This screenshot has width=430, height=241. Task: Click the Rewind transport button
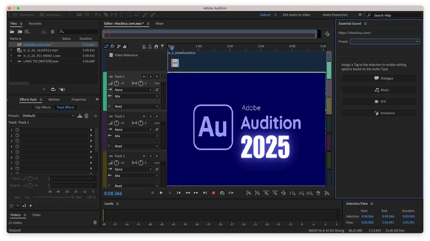coord(188,193)
